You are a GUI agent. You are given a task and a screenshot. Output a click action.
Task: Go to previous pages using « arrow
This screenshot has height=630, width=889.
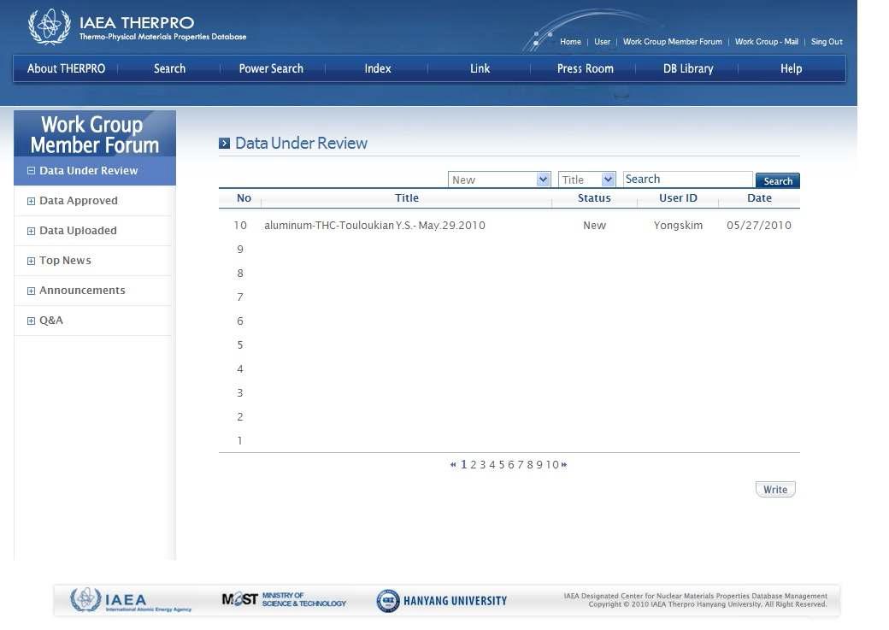pyautogui.click(x=453, y=465)
